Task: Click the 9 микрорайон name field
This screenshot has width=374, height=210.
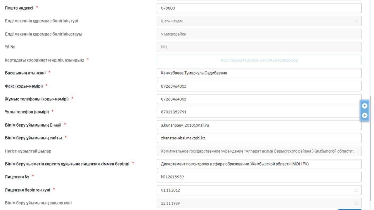Action: pyautogui.click(x=259, y=34)
